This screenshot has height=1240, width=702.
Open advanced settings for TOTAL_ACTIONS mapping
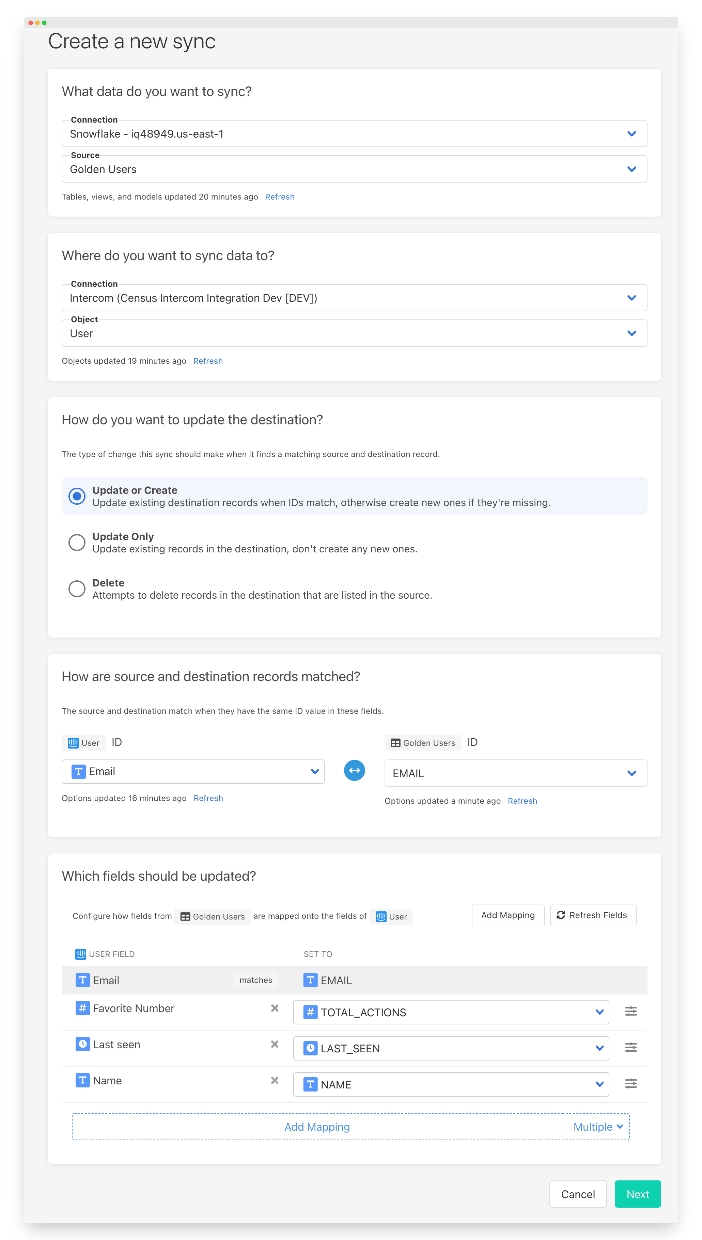click(x=631, y=1011)
